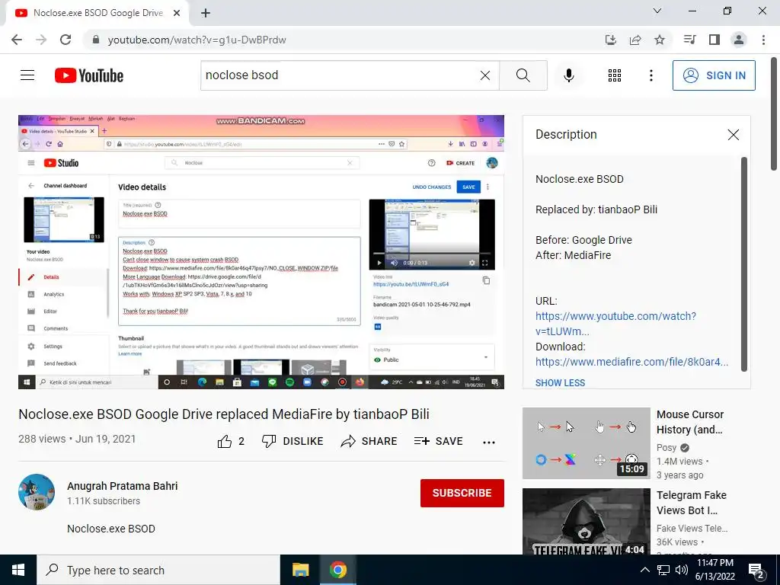Open the YouTube hamburger guide menu
780x585 pixels.
tap(27, 75)
